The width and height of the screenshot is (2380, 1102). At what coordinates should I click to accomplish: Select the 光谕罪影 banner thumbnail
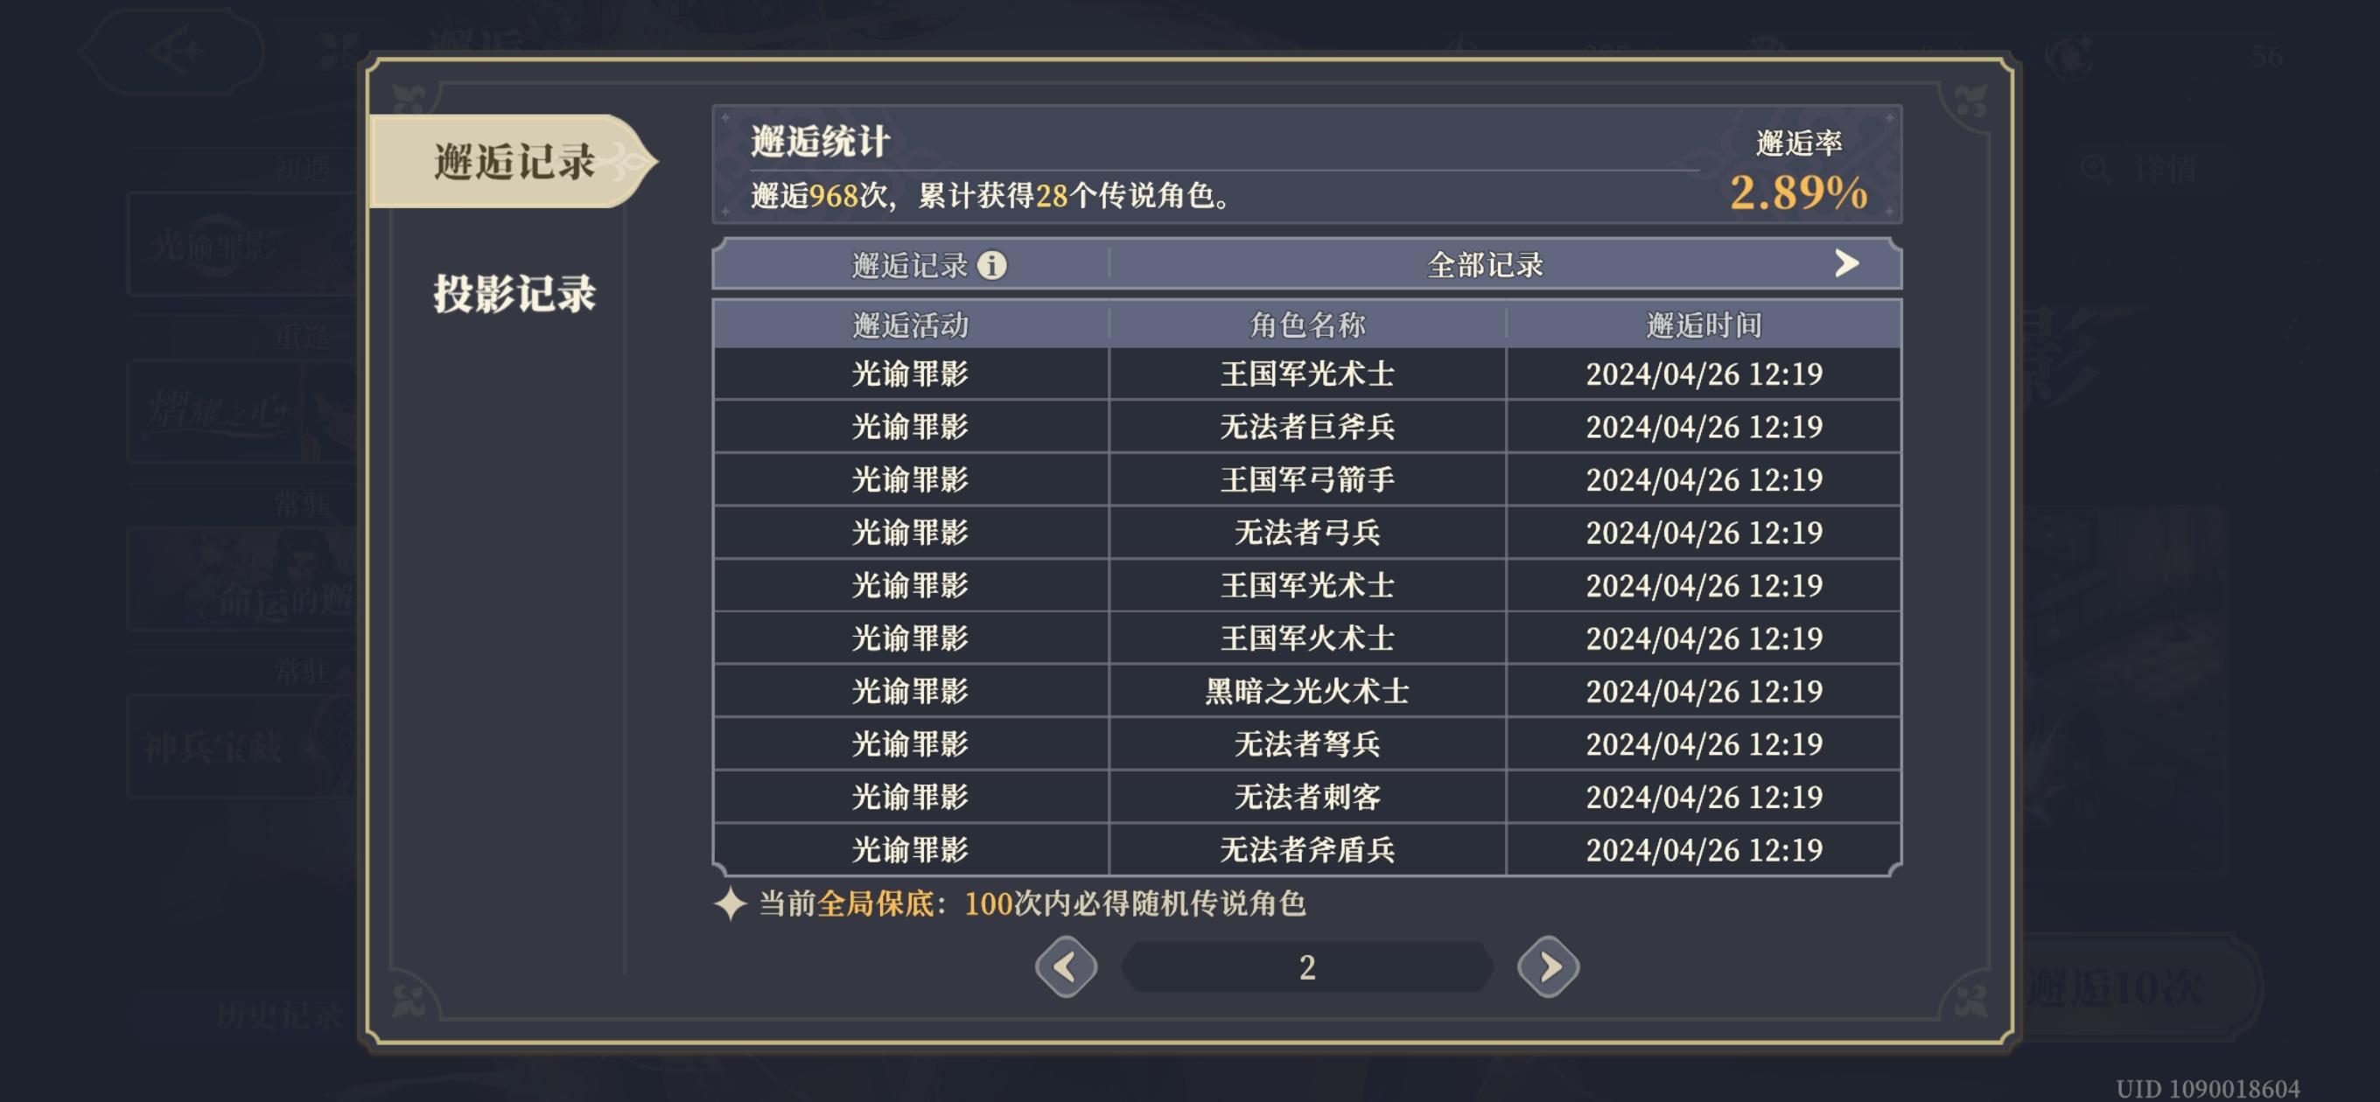click(x=241, y=246)
